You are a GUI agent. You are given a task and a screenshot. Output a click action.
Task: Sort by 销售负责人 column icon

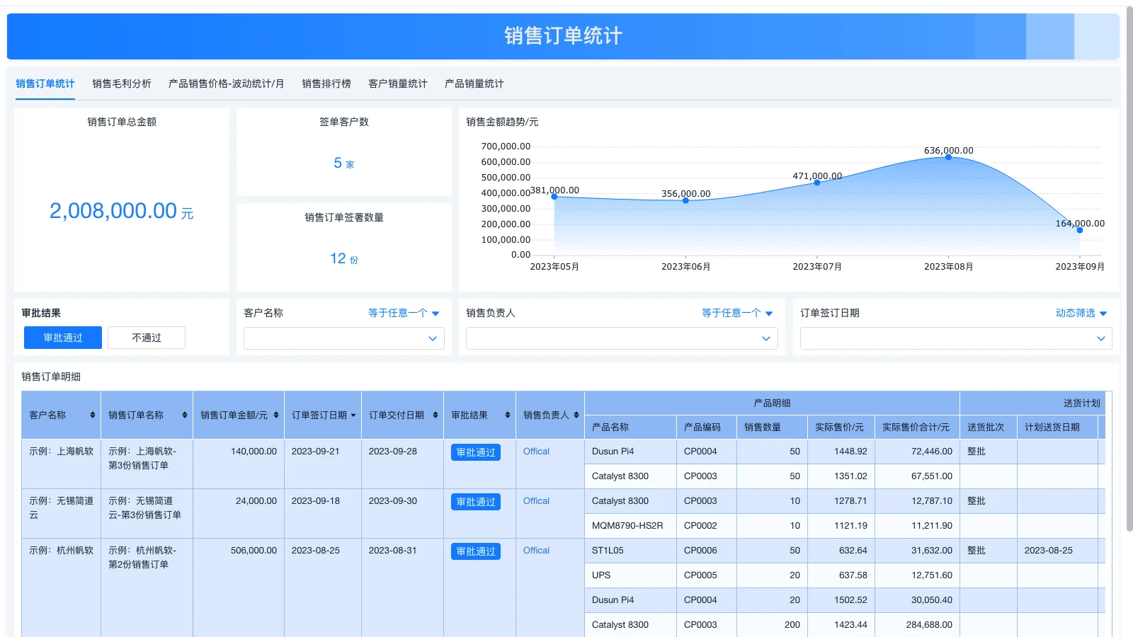[576, 415]
